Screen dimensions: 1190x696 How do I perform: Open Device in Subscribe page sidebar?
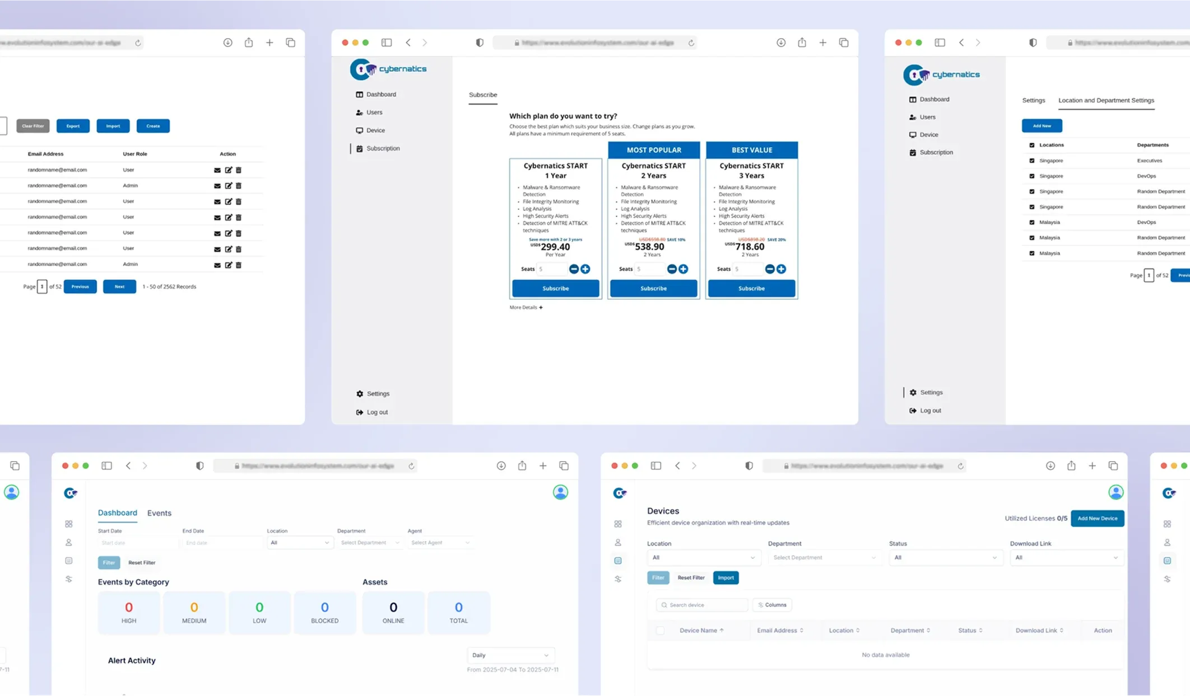[375, 130]
